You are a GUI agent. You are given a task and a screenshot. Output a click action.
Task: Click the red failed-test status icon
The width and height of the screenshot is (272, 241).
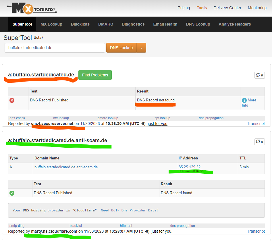point(12,100)
